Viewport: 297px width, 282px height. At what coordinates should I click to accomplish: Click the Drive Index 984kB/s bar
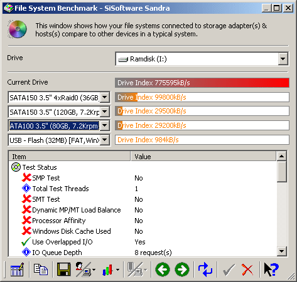point(202,140)
